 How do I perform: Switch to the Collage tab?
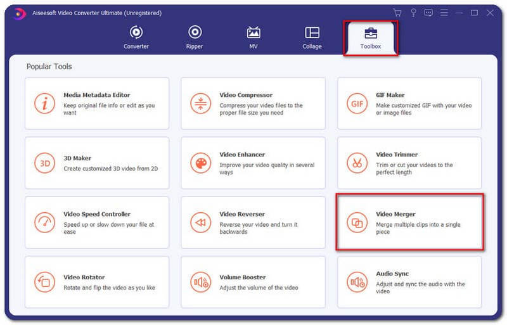pos(312,37)
